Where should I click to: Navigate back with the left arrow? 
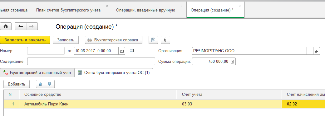(x=20, y=26)
